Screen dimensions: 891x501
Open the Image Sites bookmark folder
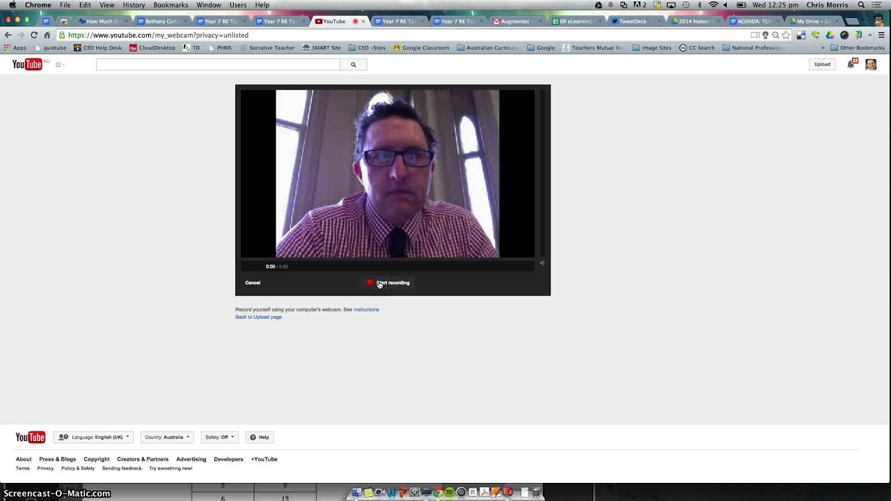(652, 48)
